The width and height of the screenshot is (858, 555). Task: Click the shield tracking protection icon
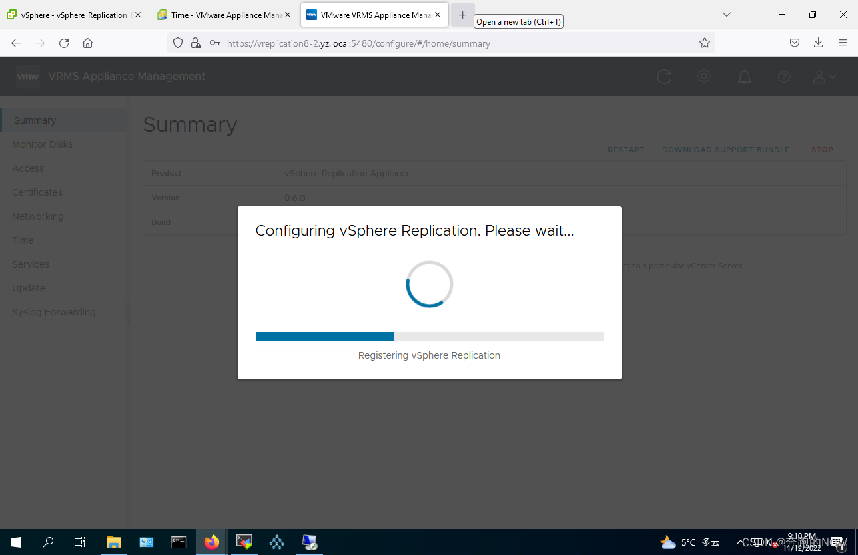178,43
